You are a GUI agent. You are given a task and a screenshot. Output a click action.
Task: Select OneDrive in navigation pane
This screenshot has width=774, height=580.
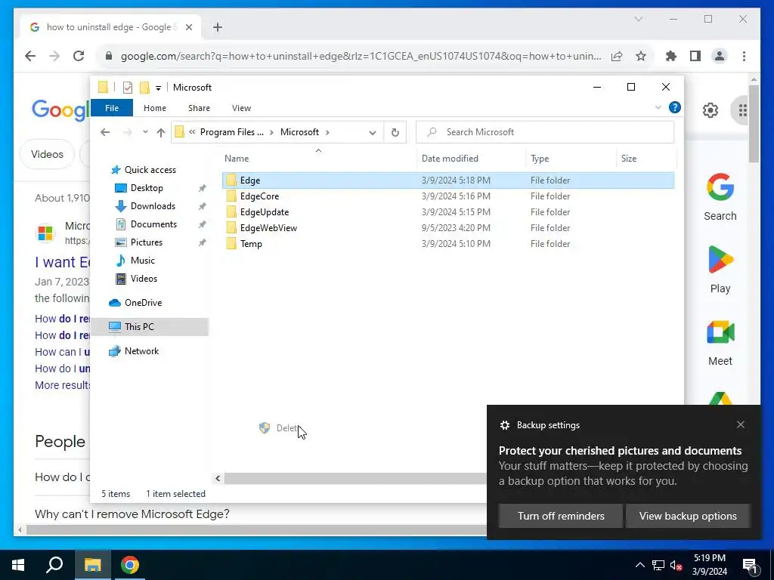[x=143, y=303]
